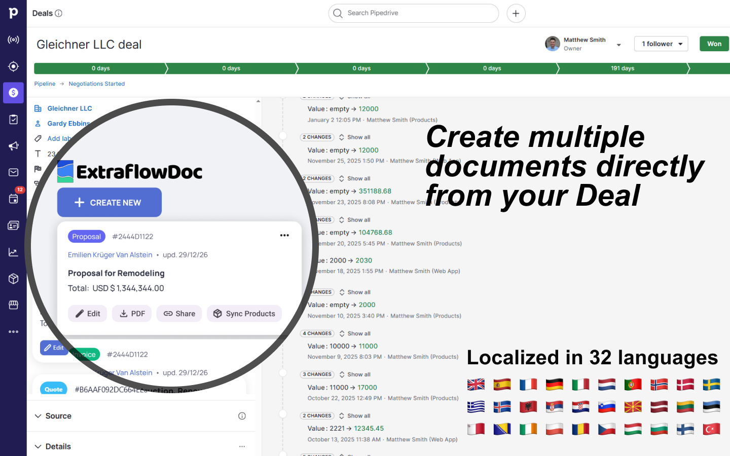The width and height of the screenshot is (730, 456).
Task: Open the Marketplace store icon in sidebar
Action: tap(13, 305)
